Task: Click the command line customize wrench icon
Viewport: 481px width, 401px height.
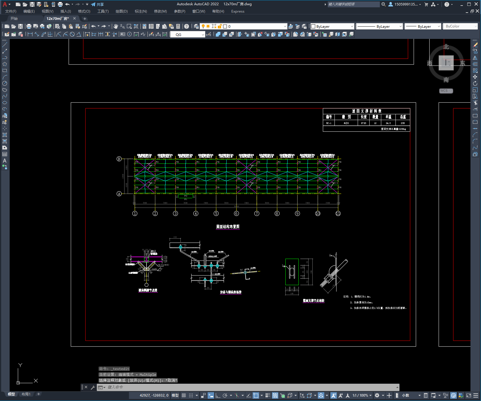Action: (x=93, y=387)
